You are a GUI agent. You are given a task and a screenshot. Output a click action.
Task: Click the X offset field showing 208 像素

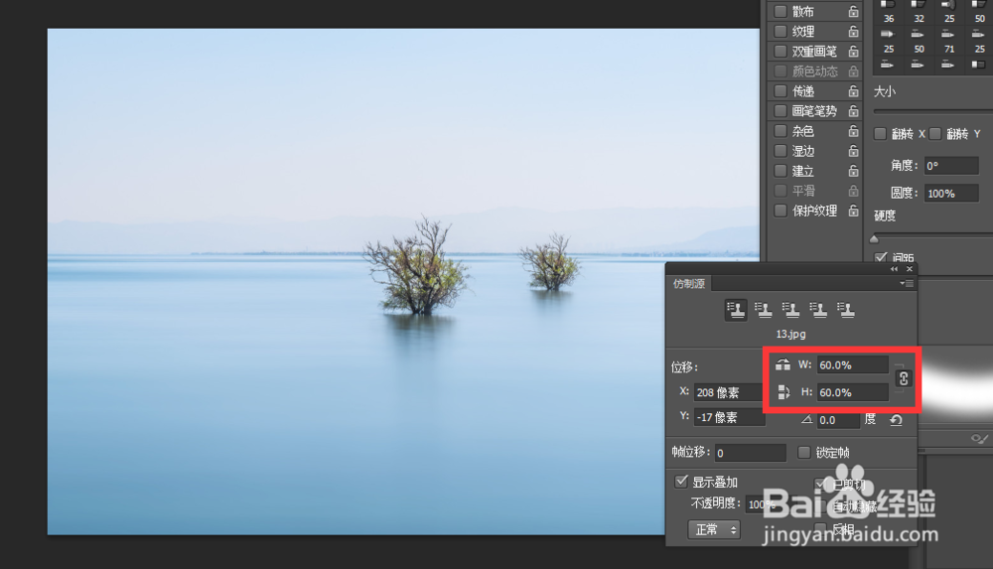tap(728, 392)
